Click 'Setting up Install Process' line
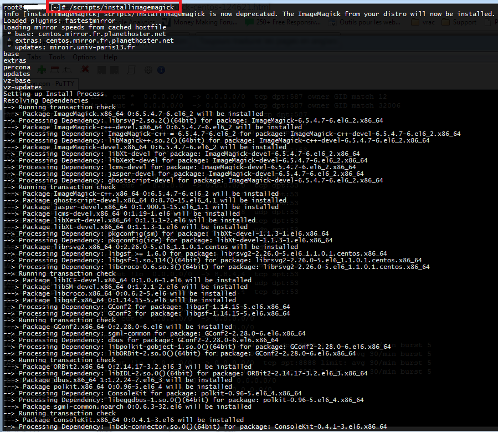This screenshot has width=498, height=432. coord(53,94)
